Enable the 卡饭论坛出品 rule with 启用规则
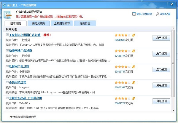178x123 pixels. [x=161, y=101]
